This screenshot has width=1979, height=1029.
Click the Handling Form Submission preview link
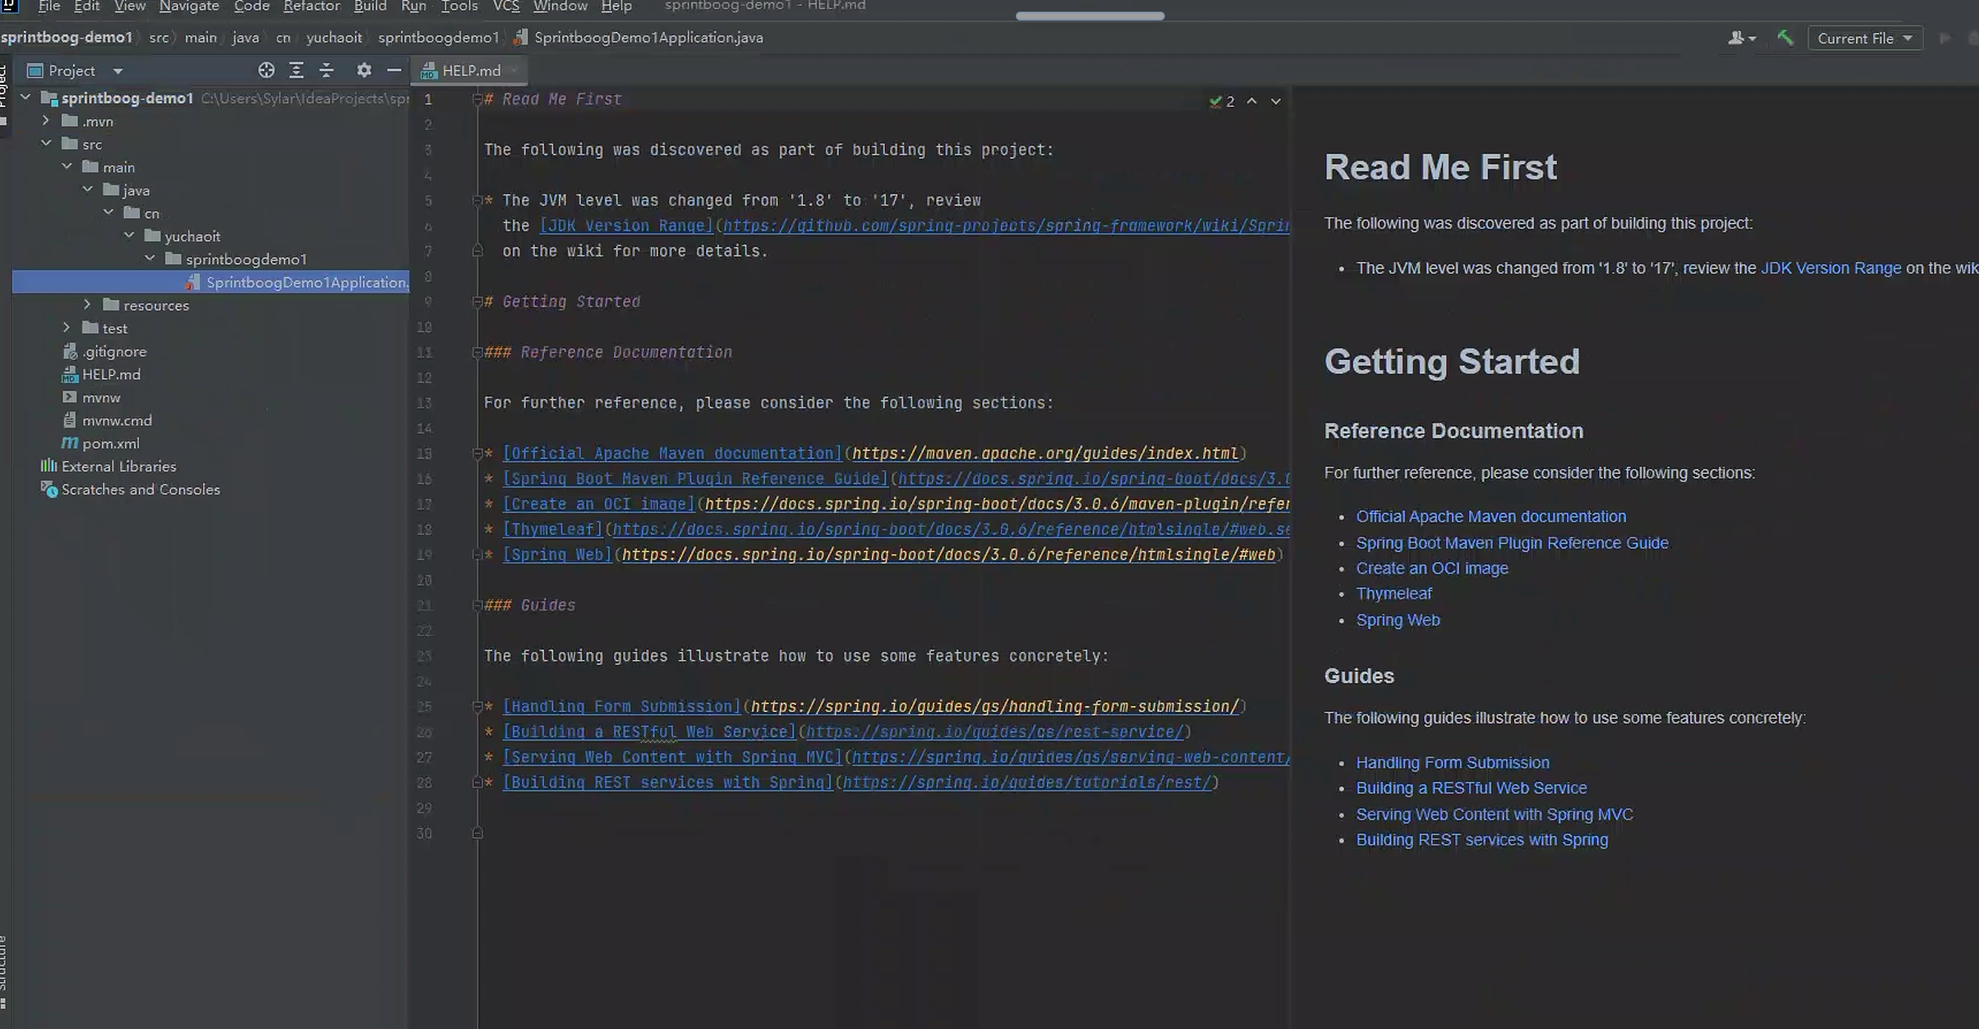(1452, 763)
